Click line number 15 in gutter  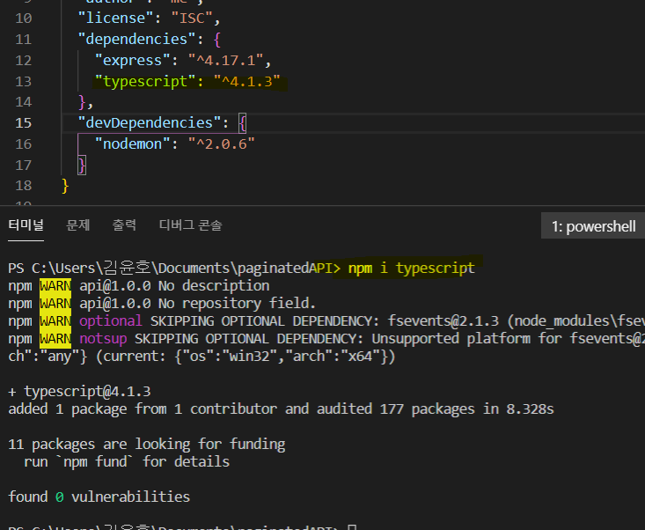(24, 123)
